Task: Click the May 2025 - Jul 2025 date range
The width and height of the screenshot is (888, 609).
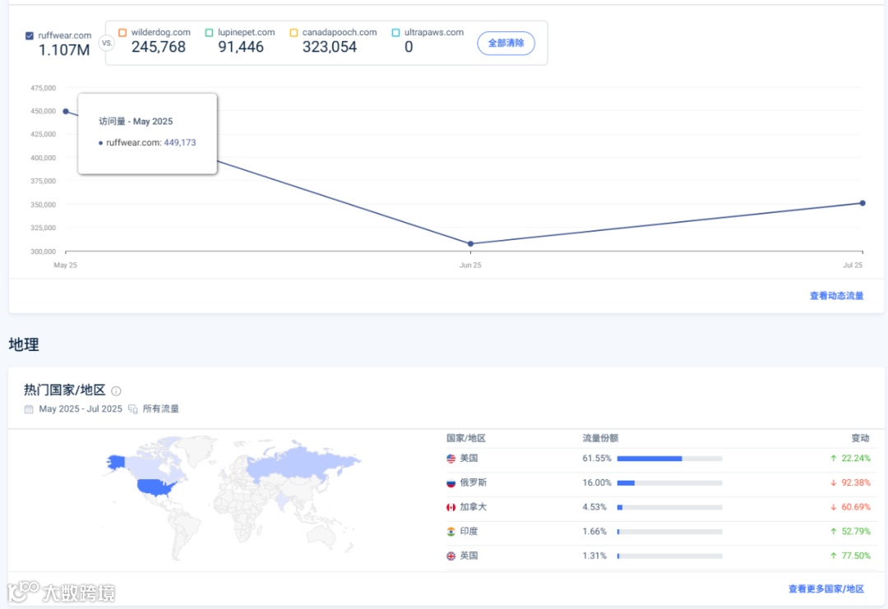Action: pyautogui.click(x=81, y=408)
